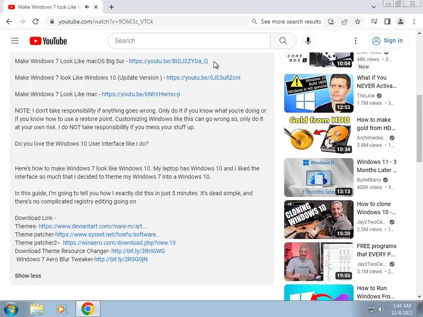Open the Windows 11 3 months later thumbnail
The width and height of the screenshot is (423, 317).
coord(318,177)
